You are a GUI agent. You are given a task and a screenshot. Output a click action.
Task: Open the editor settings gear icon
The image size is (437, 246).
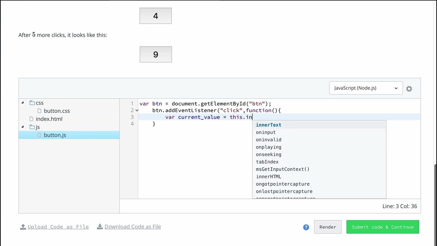(x=409, y=89)
